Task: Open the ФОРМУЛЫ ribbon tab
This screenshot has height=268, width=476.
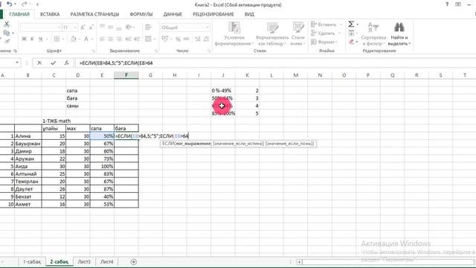Action: tap(141, 14)
